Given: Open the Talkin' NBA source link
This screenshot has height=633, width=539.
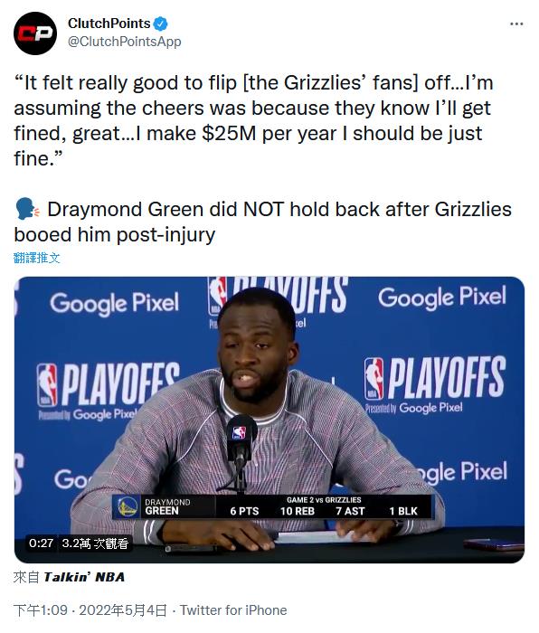Looking at the screenshot, I should 84,577.
